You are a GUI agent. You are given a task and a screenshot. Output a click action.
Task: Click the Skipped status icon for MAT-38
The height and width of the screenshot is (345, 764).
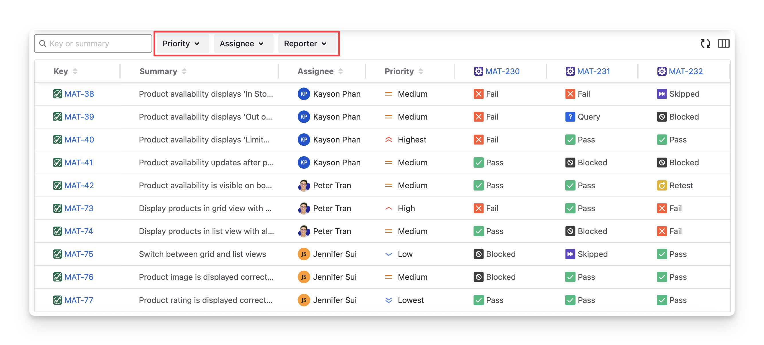(x=661, y=94)
